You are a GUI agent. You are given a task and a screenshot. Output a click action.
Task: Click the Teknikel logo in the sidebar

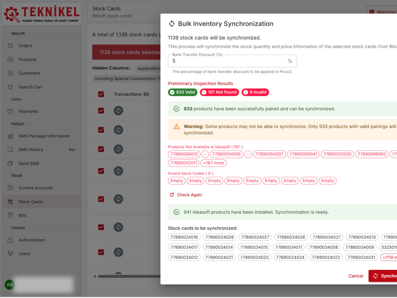click(x=42, y=14)
